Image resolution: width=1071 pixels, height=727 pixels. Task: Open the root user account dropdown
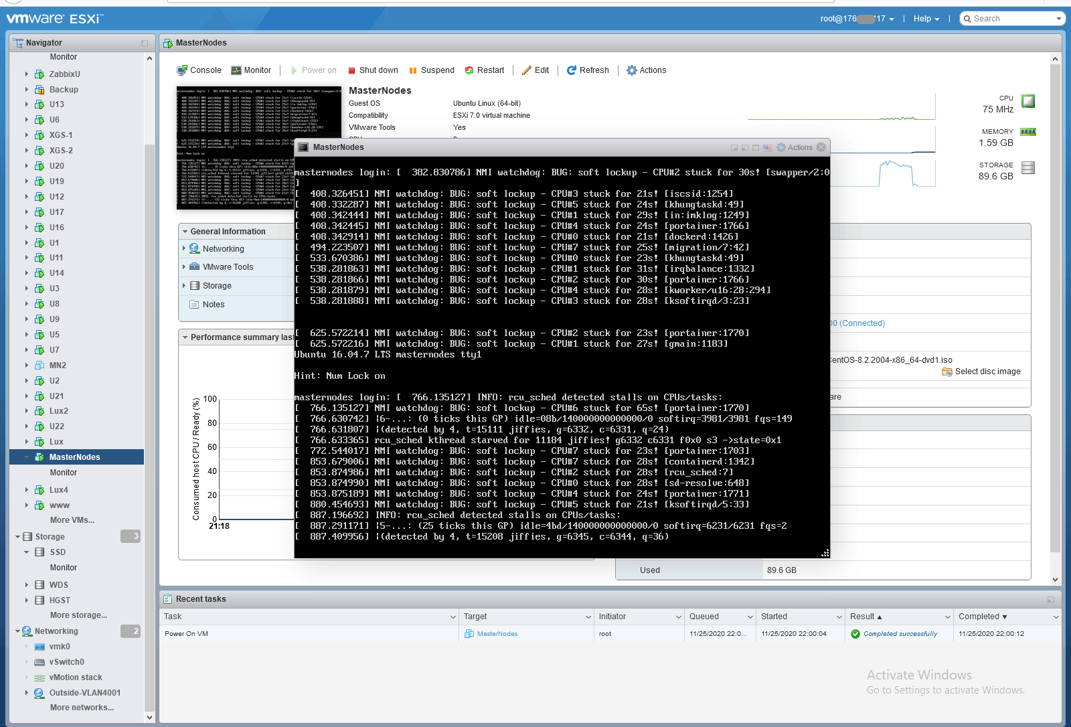click(857, 19)
